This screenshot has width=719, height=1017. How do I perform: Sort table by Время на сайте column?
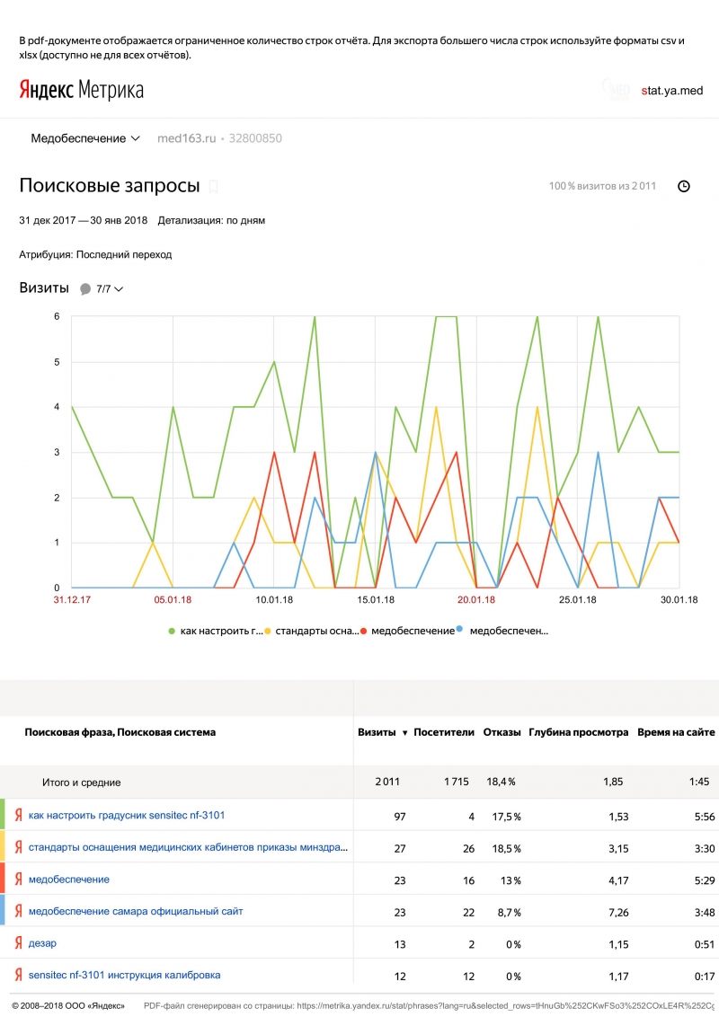[676, 732]
